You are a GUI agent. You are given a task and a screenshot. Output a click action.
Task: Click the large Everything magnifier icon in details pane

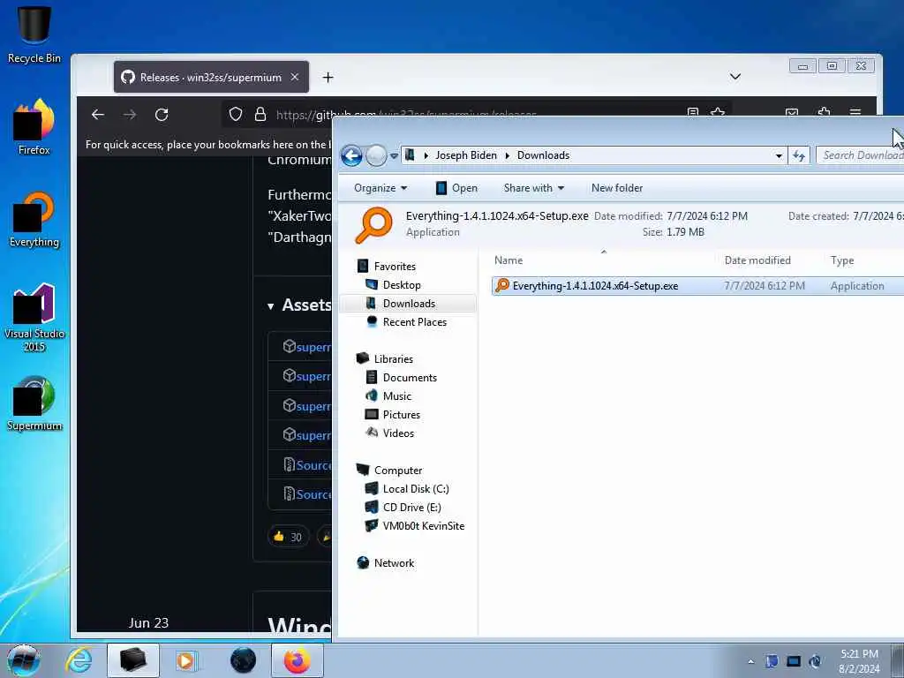(x=373, y=225)
